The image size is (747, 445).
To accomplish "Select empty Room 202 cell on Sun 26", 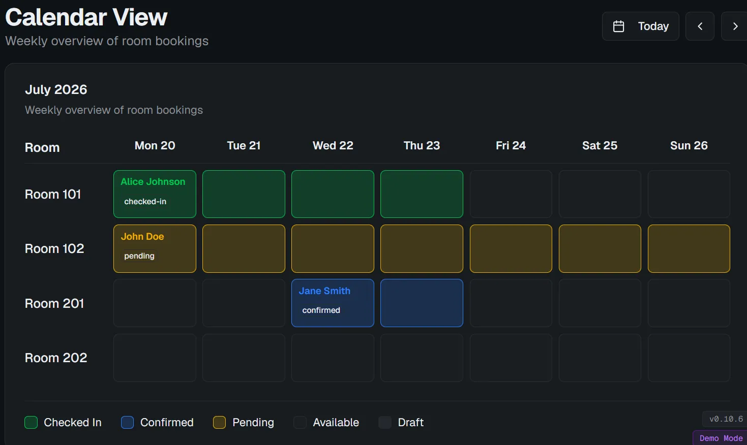I will (689, 358).
